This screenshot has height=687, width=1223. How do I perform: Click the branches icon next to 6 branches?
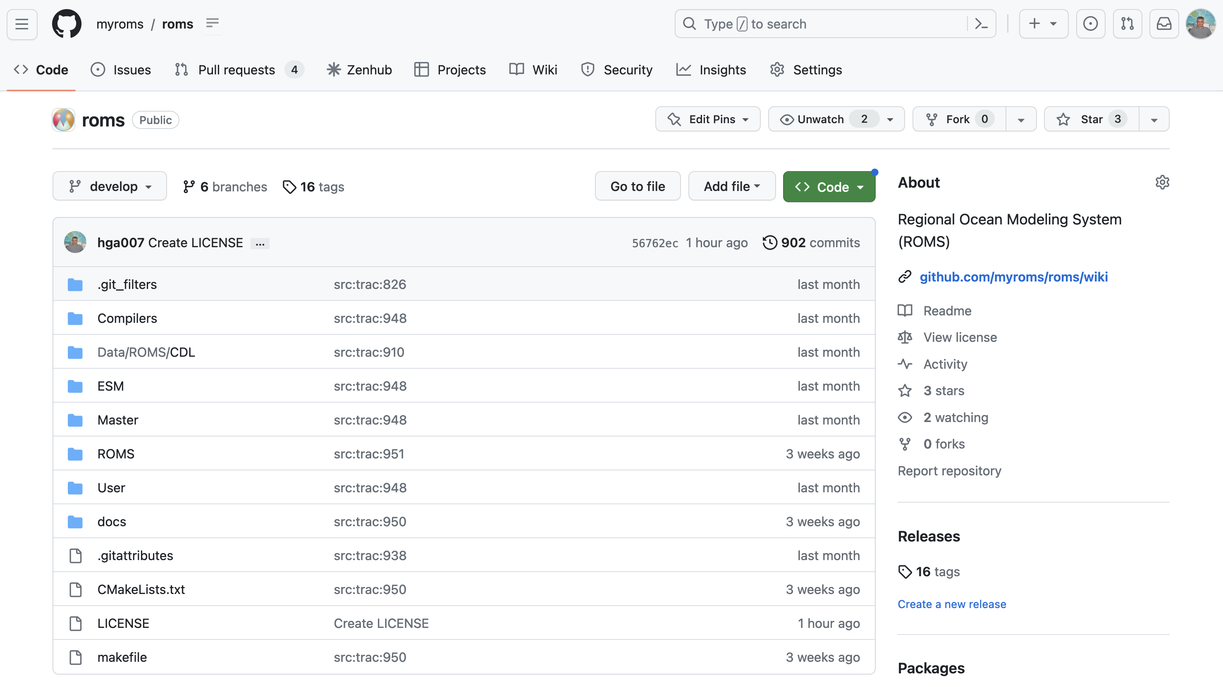pyautogui.click(x=189, y=186)
